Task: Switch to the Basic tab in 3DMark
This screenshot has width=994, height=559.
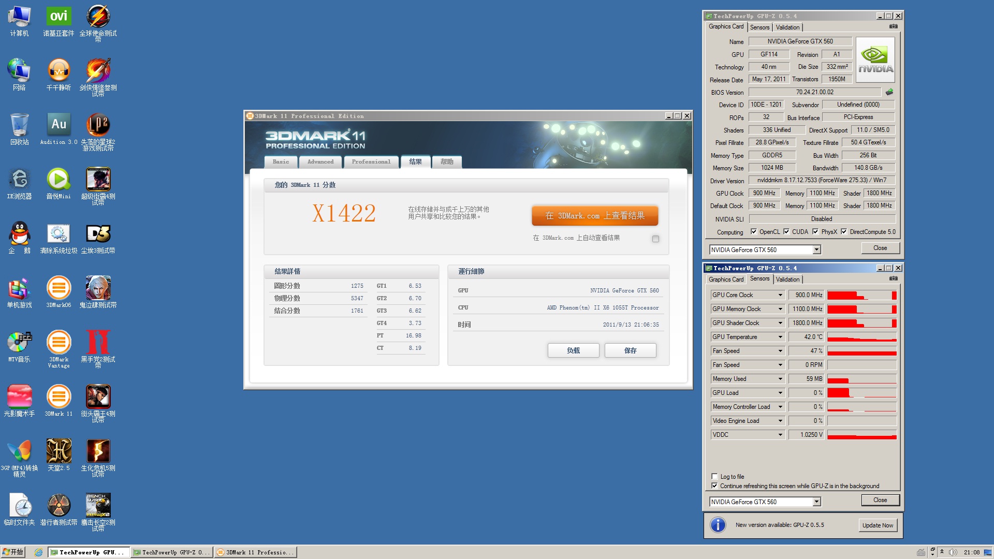Action: (x=281, y=162)
